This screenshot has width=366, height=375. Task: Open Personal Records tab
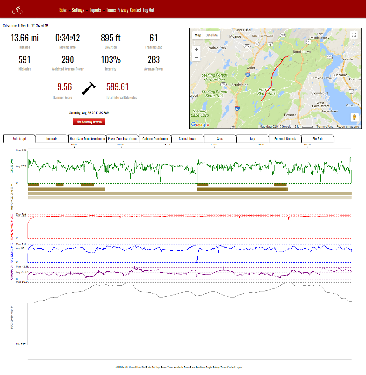[x=285, y=138]
